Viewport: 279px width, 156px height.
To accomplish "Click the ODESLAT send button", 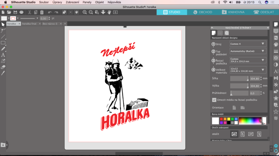I will (x=264, y=12).
